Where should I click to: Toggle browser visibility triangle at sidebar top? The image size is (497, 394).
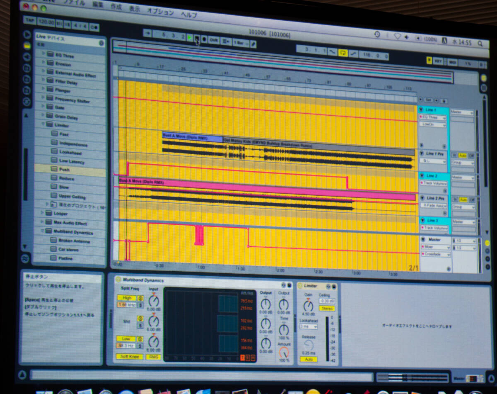[x=27, y=35]
